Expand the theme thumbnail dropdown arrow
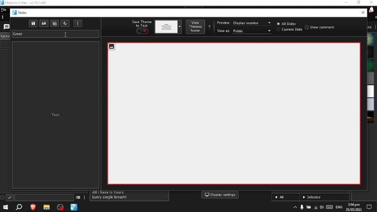This screenshot has width=377, height=212. click(x=180, y=26)
